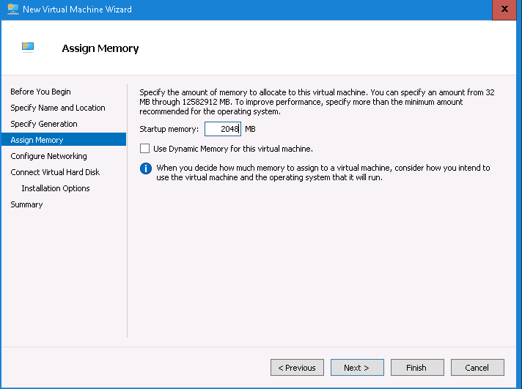Go to the Before You Begin step
The width and height of the screenshot is (522, 389).
tap(40, 92)
